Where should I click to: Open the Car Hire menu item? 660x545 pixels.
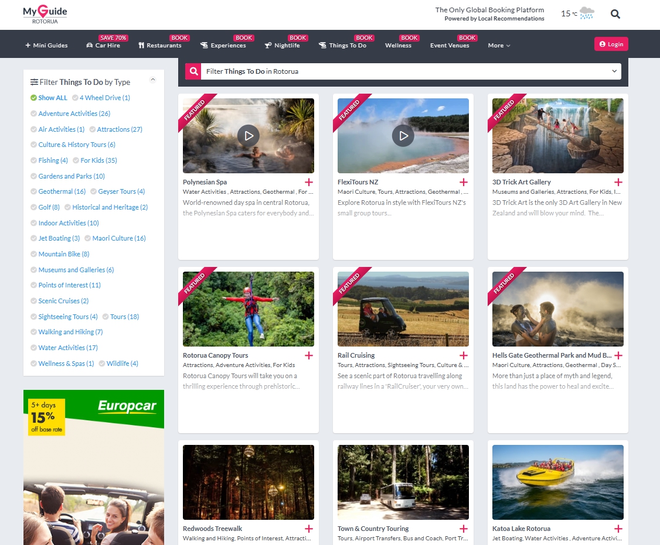(103, 46)
